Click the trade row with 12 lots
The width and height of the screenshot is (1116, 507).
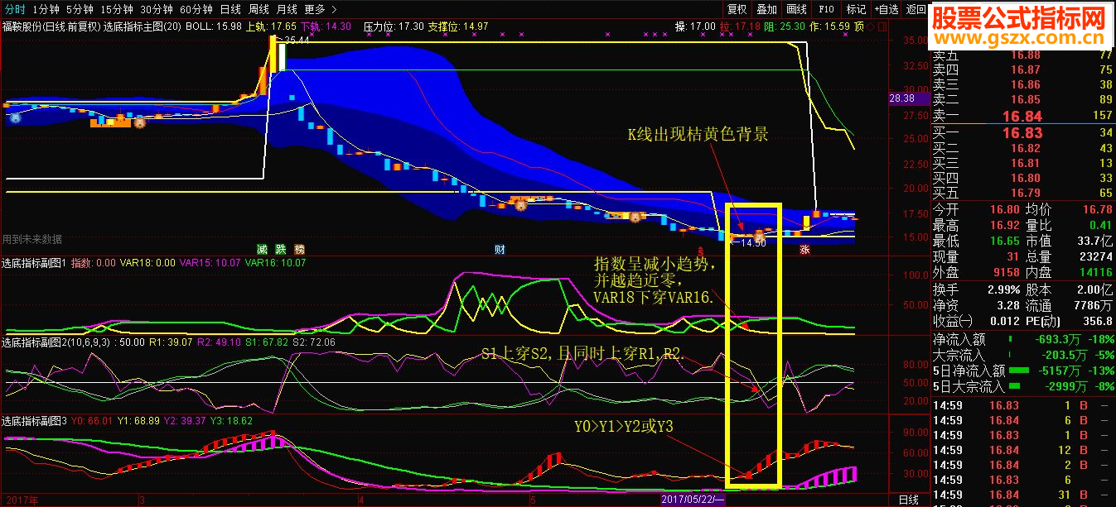coord(1022,450)
